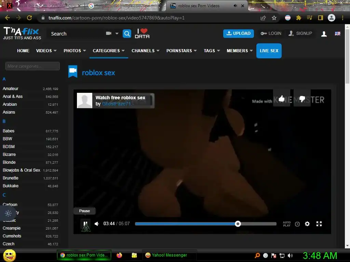350x262 pixels.
Task: Open the Babes category in the sidebar
Action: point(9,131)
